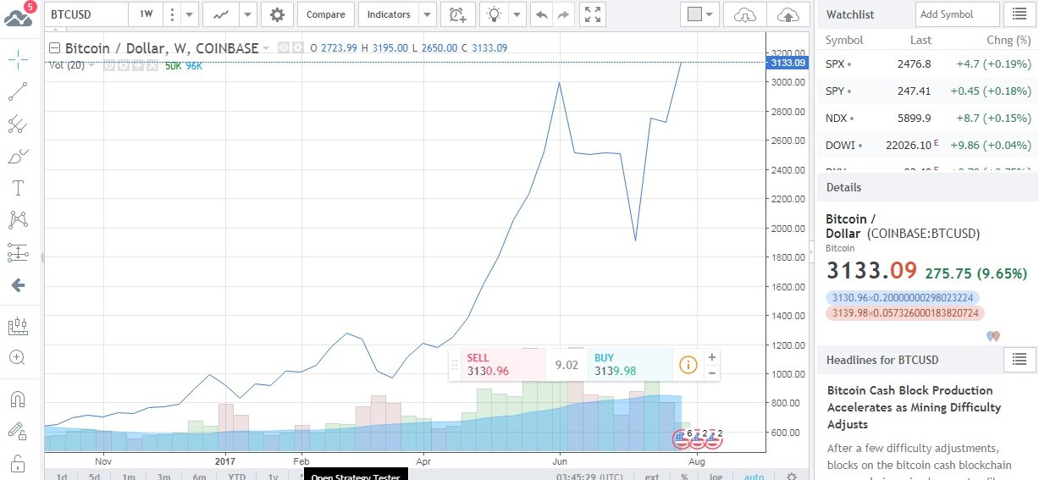Open the ideas lightbulb dropdown arrow
Viewport: 1039px width, 480px height.
(x=517, y=14)
